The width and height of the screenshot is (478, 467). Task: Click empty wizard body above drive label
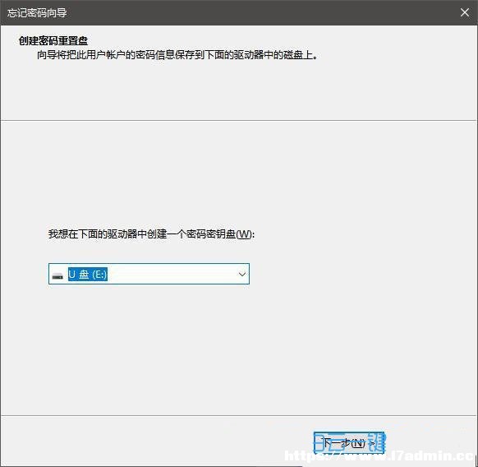[238, 174]
